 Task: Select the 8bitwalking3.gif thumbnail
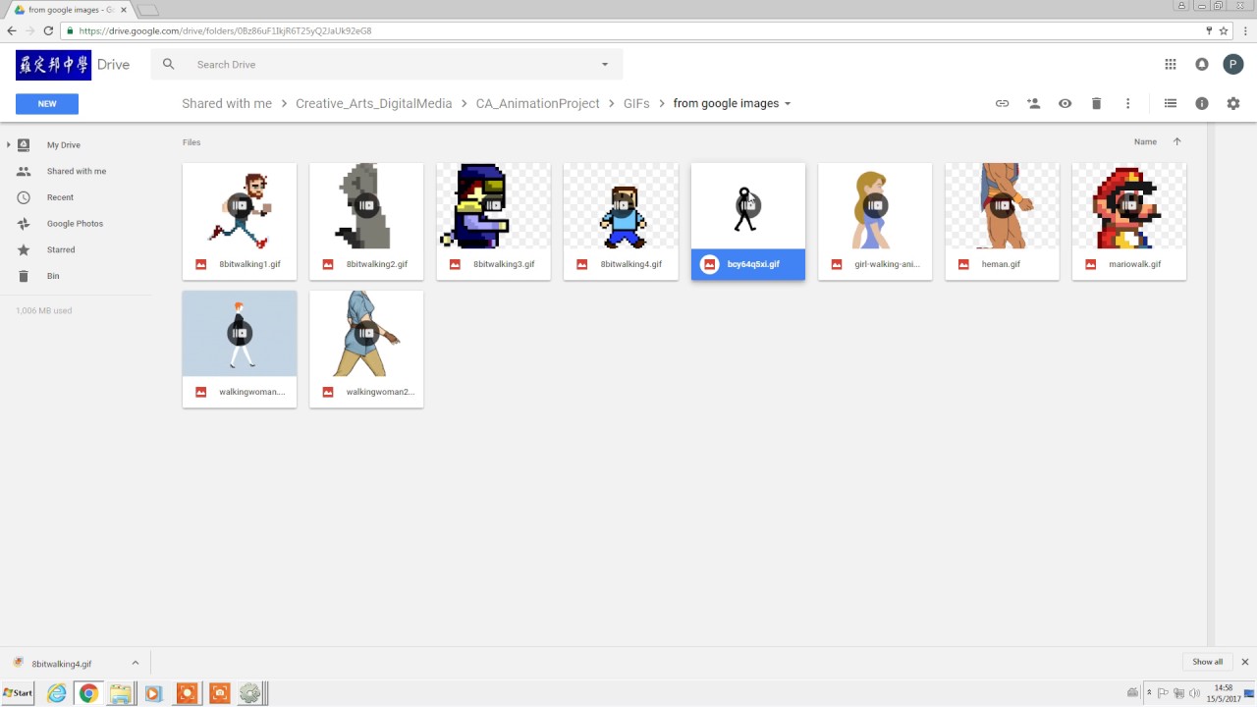(x=494, y=206)
